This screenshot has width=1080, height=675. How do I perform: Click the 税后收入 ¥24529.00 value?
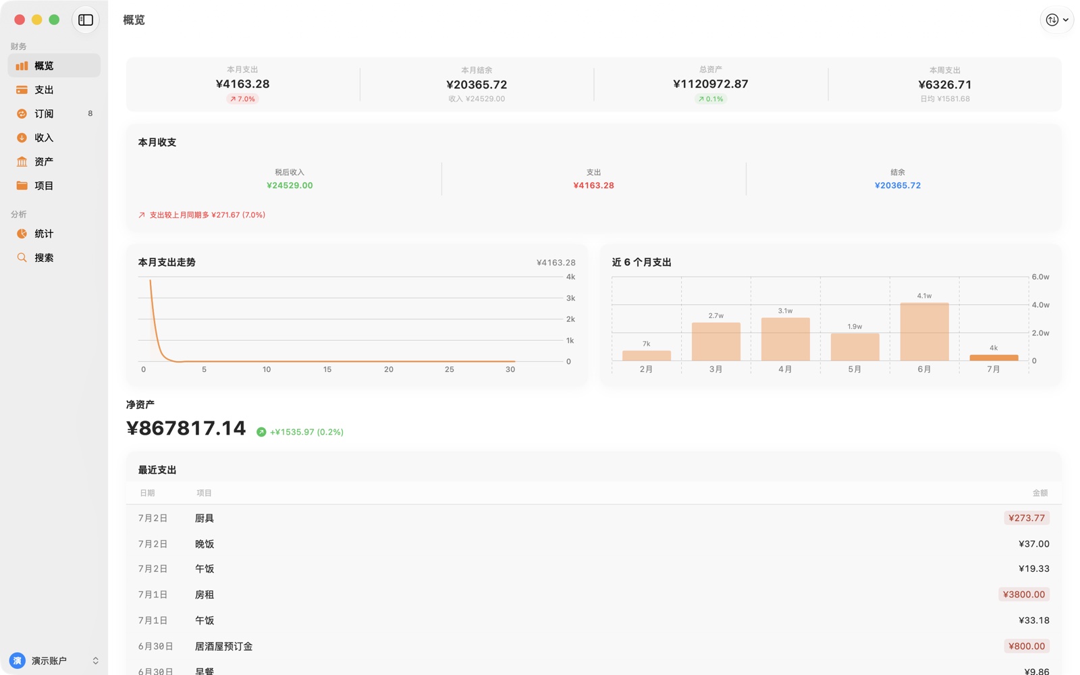(290, 186)
